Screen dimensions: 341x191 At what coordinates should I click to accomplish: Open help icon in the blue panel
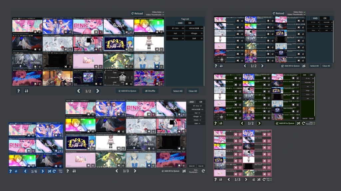[x=10, y=171]
